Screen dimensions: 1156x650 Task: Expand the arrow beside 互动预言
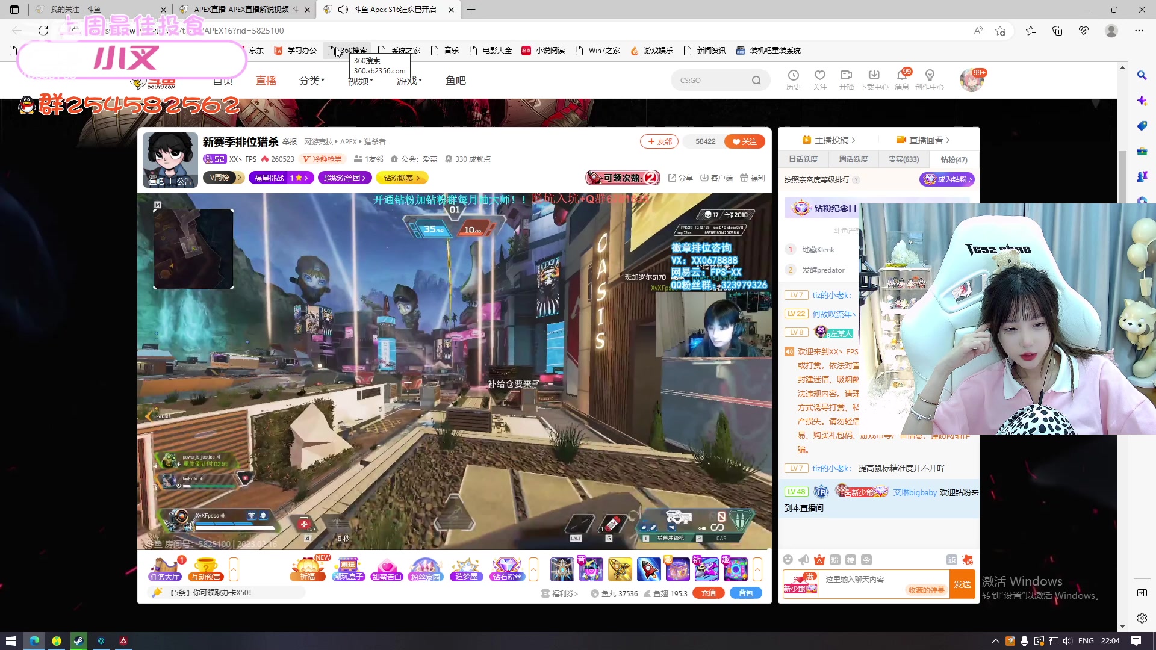point(234,569)
